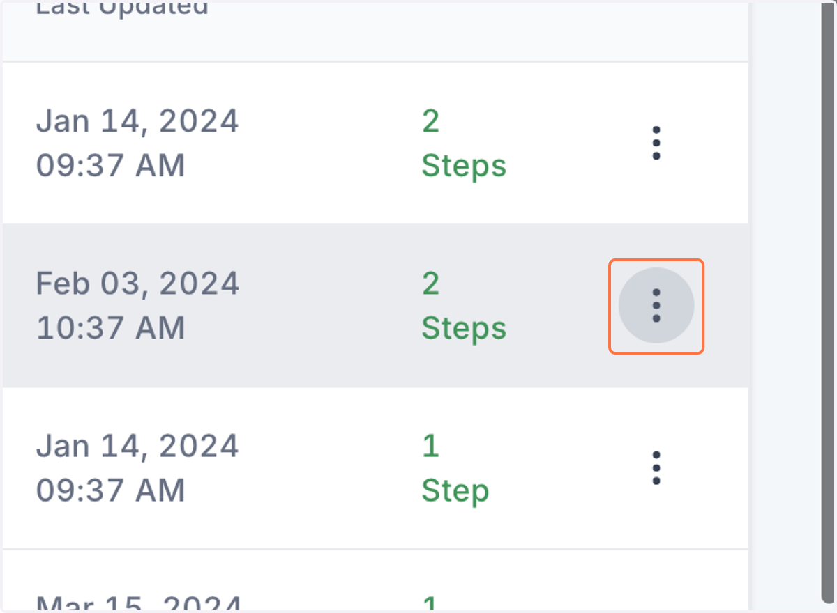Open the highlighted Feb 03 row's three-dot menu
837x613 pixels.
point(656,306)
